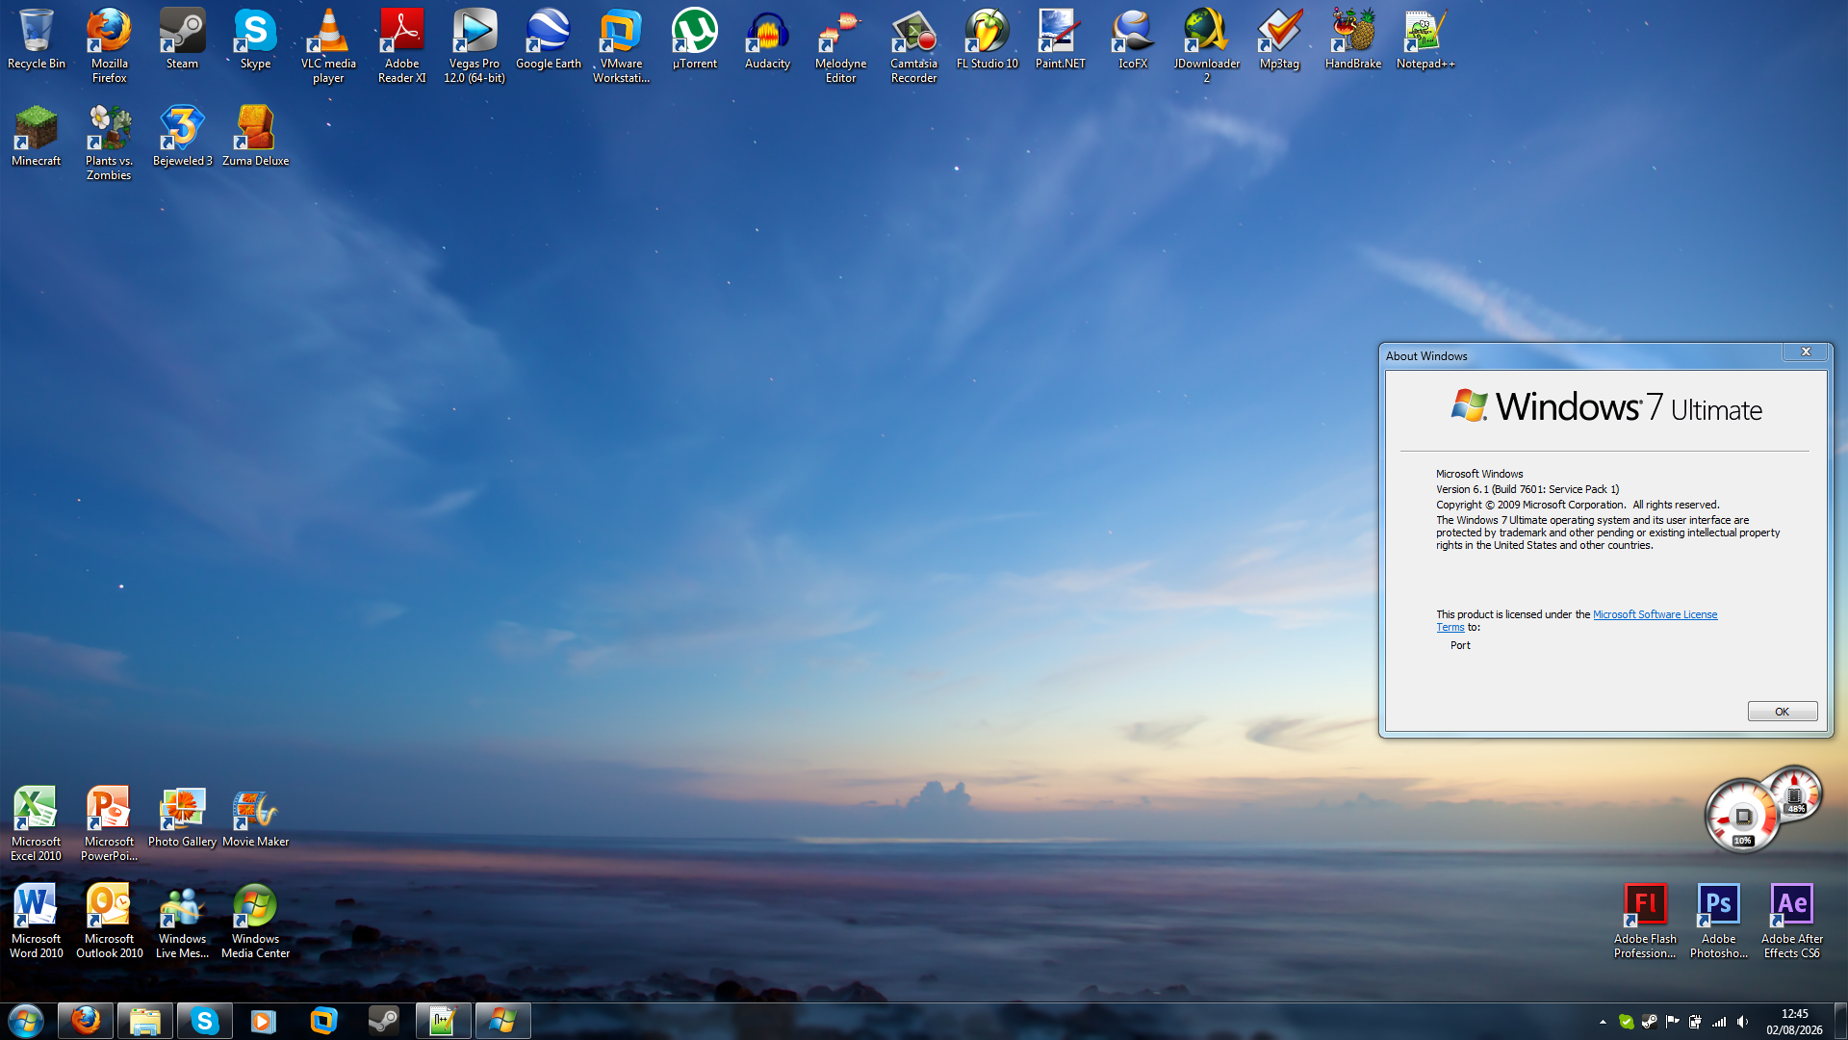Select the Microsoft PowerPoint shortcut
This screenshot has width=1848, height=1040.
click(110, 823)
